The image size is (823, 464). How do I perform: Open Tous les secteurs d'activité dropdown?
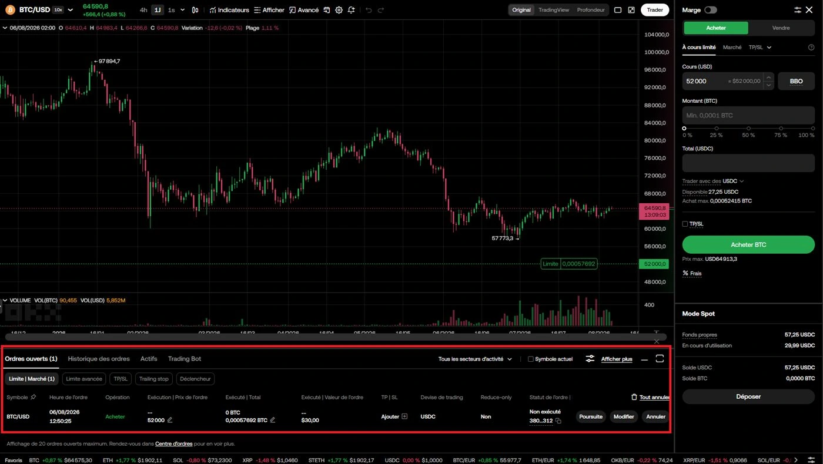475,359
